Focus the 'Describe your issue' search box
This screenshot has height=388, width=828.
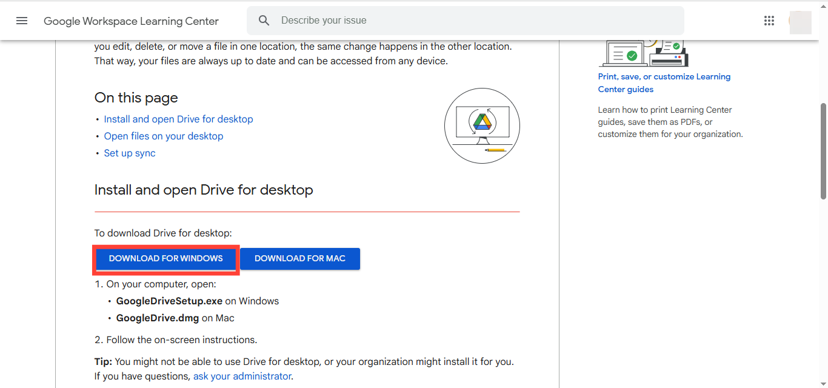coord(473,21)
